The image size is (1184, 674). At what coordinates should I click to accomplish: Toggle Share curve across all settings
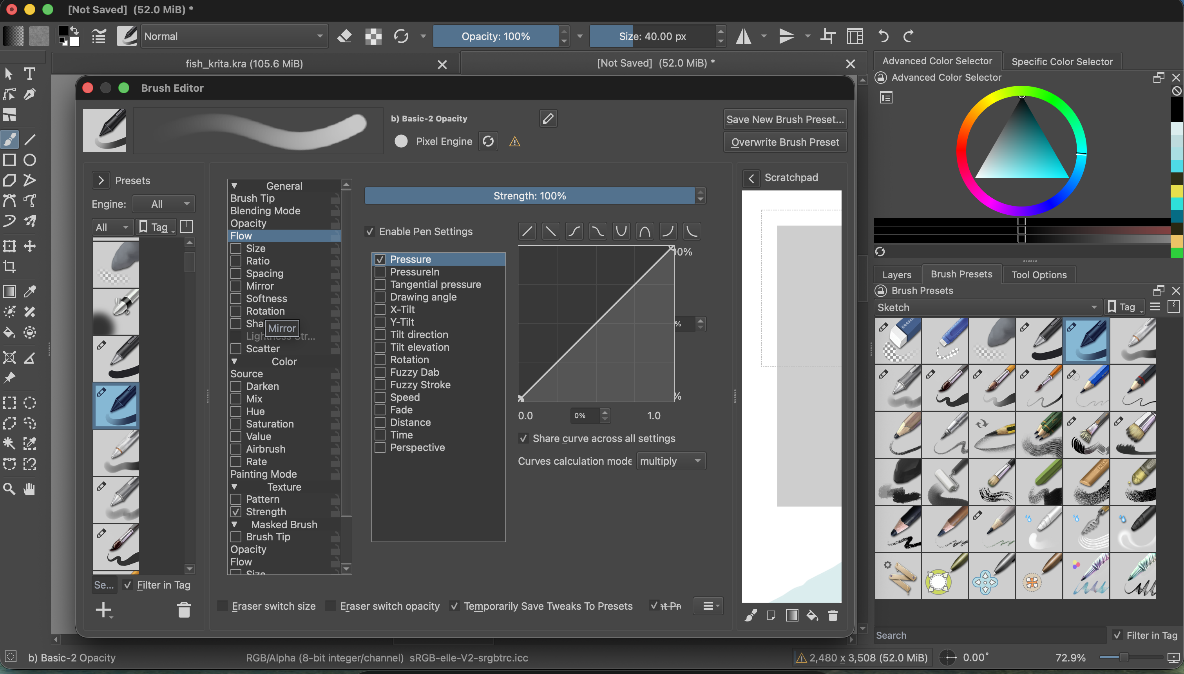point(523,438)
